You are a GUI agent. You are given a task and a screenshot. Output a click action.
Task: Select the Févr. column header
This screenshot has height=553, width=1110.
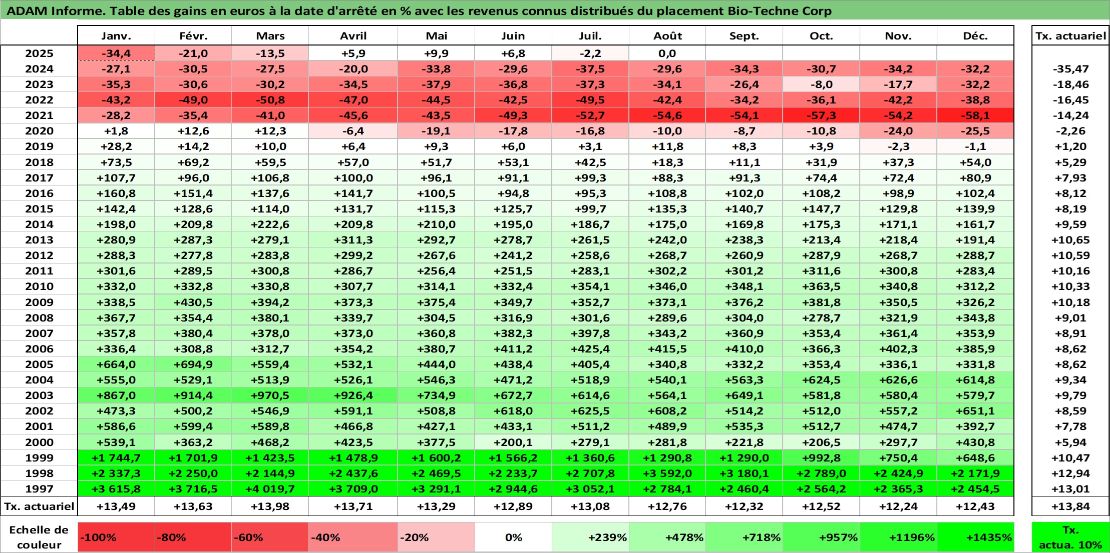193,36
